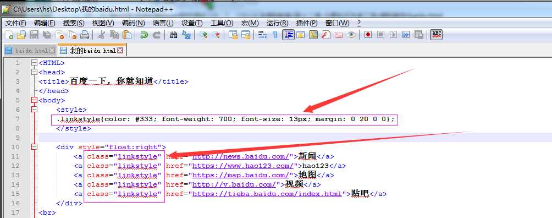The height and width of the screenshot is (218, 552).
Task: Undo with the green arrow icon
Action: coord(144,35)
